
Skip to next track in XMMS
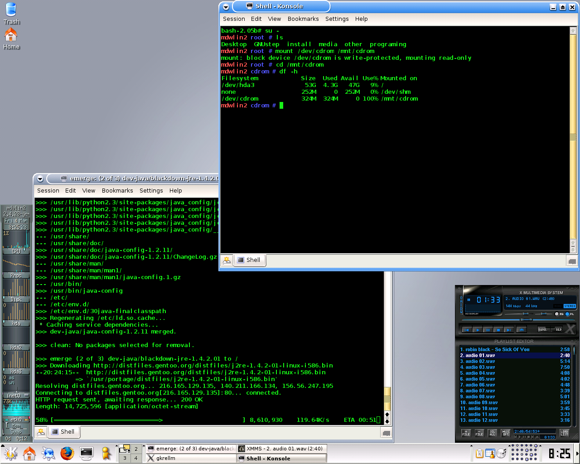(x=509, y=330)
